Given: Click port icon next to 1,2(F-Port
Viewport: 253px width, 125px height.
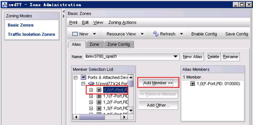Looking at the screenshot, I should (x=99, y=102).
